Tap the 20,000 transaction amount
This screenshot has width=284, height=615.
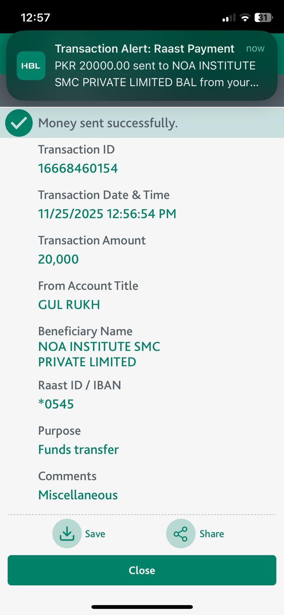pyautogui.click(x=58, y=259)
